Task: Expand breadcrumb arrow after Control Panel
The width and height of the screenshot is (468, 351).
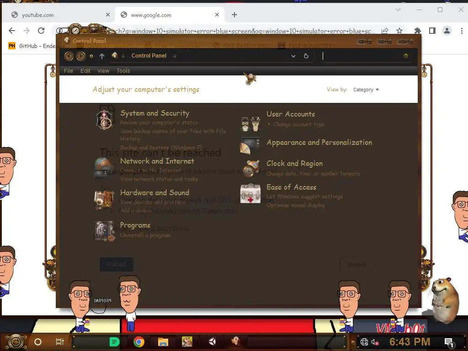Action: click(175, 56)
